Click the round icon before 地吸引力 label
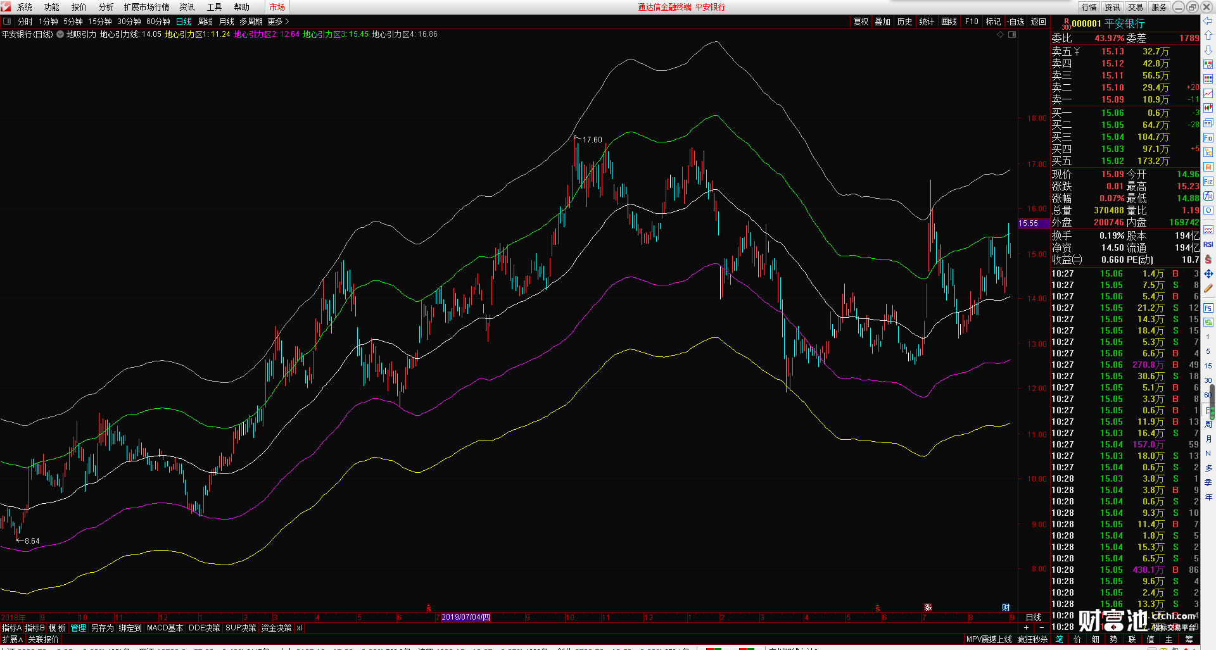Image resolution: width=1216 pixels, height=650 pixels. (60, 34)
